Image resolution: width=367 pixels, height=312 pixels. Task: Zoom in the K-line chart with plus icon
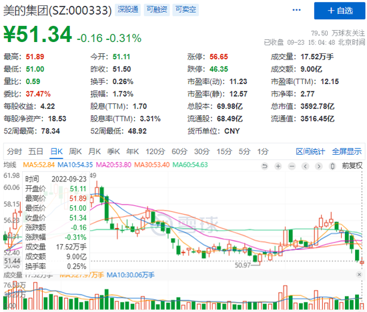click(278, 166)
